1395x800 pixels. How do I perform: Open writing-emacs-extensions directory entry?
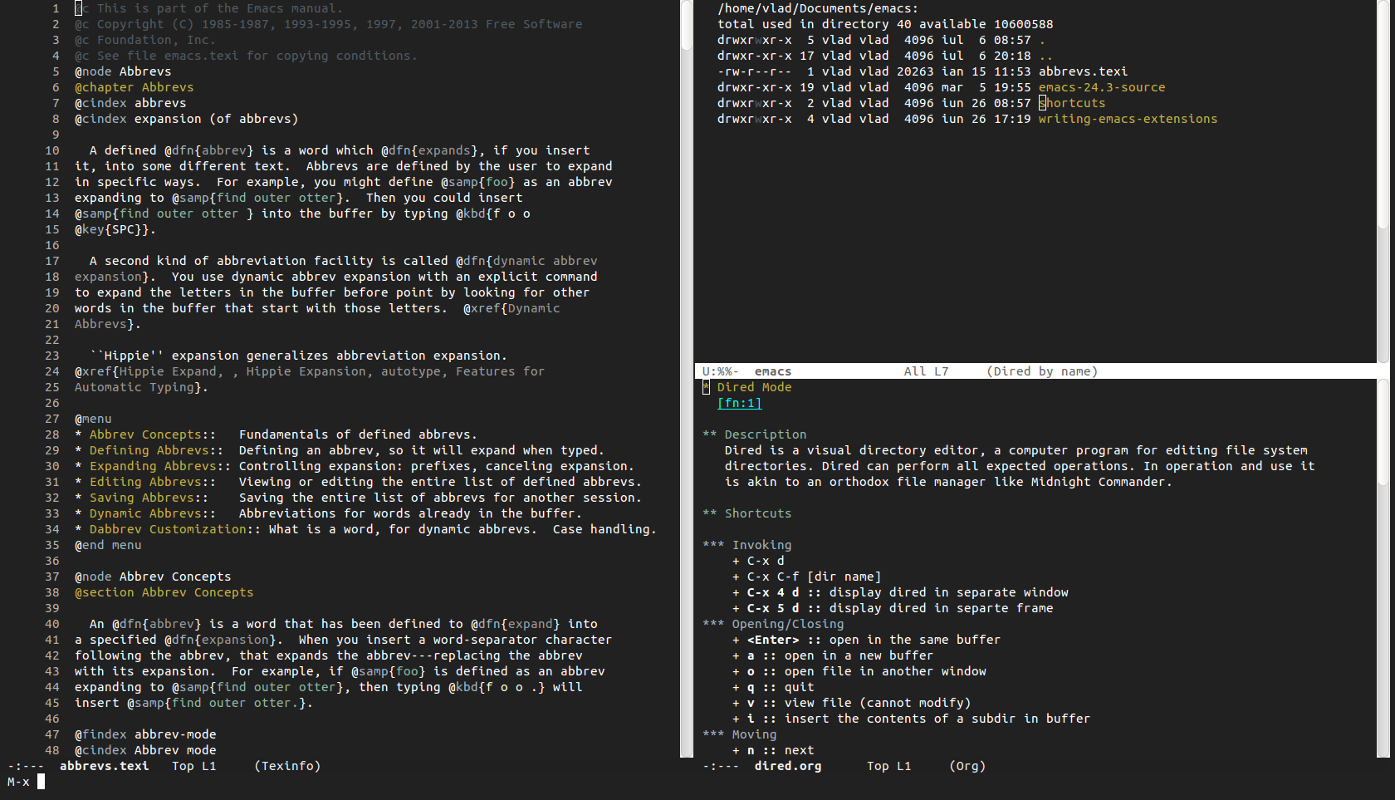[1127, 119]
